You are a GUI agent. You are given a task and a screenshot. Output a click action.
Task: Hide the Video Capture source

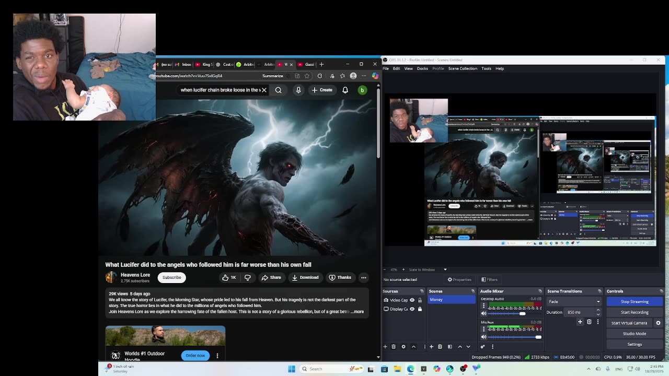click(412, 300)
